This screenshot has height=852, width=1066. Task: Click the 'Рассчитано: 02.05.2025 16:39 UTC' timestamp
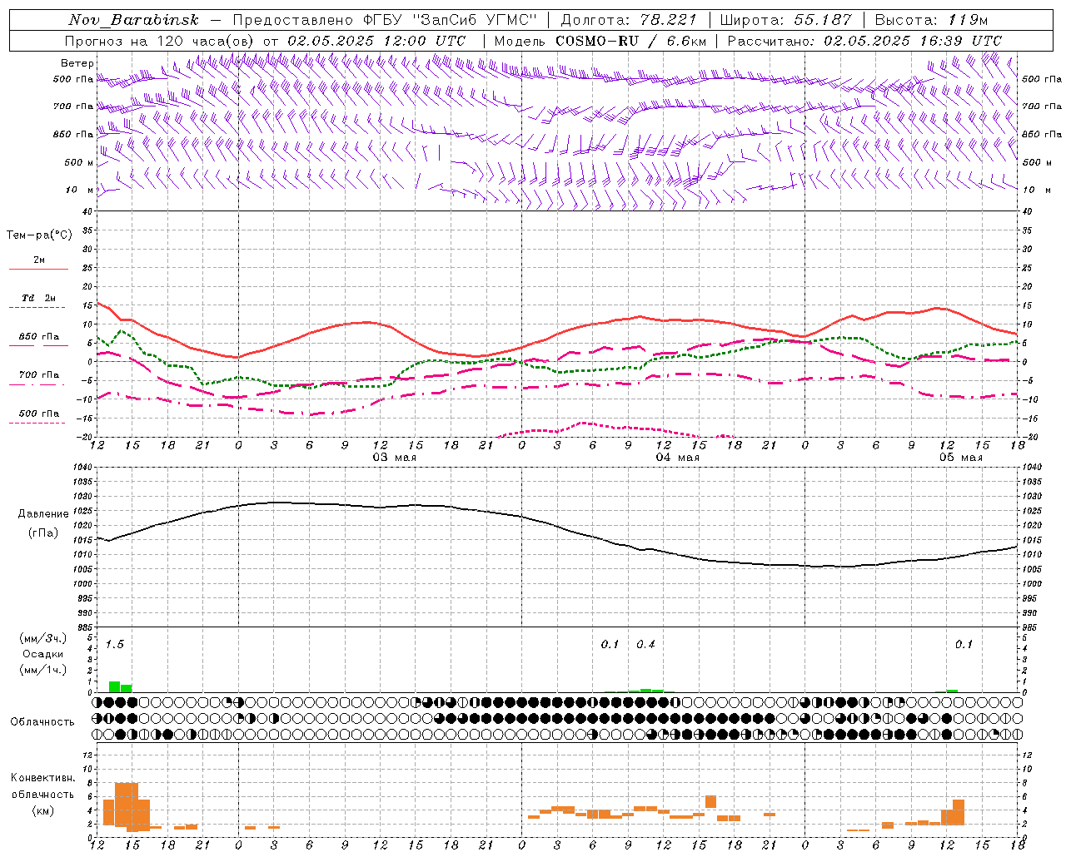click(x=864, y=41)
